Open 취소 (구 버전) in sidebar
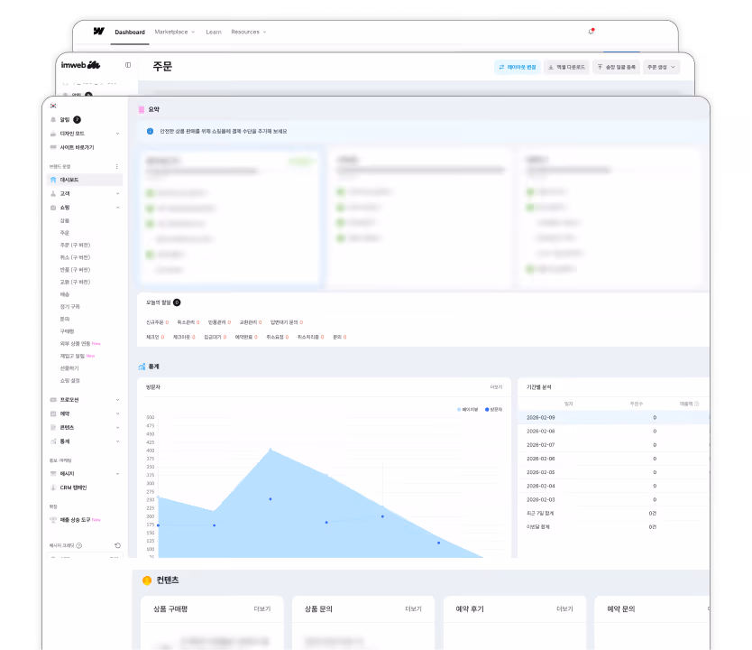 [75, 257]
